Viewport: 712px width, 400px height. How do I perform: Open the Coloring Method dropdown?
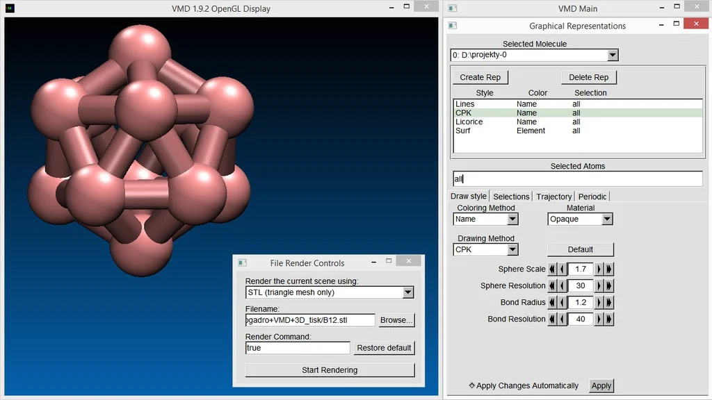click(512, 219)
